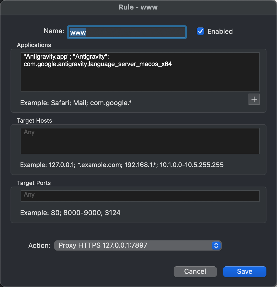Click the Target Hosts section heading
This screenshot has width=277, height=287.
pyautogui.click(x=35, y=121)
